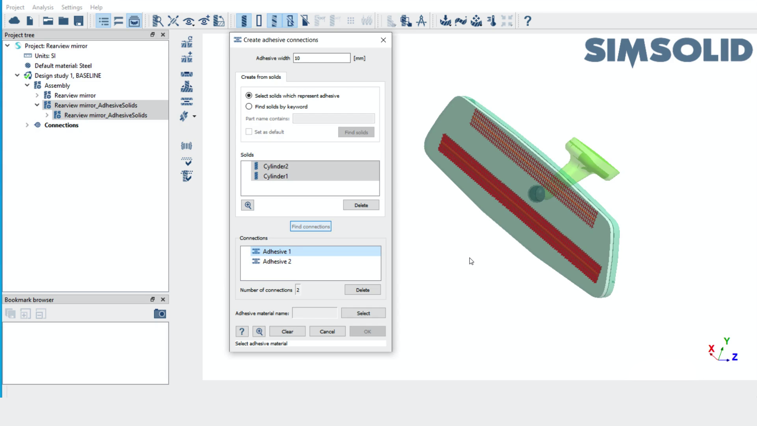
Task: Click the eye show/hide toolbar icon
Action: [x=188, y=21]
